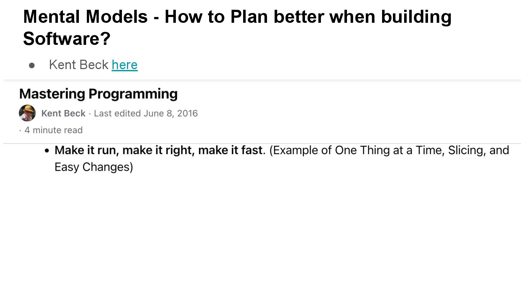Click the black bullet before "Make it run"
The height and width of the screenshot is (293, 521).
tap(47, 151)
